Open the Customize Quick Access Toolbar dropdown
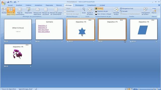Screen dimensions: 161x90 pos(18,2)
